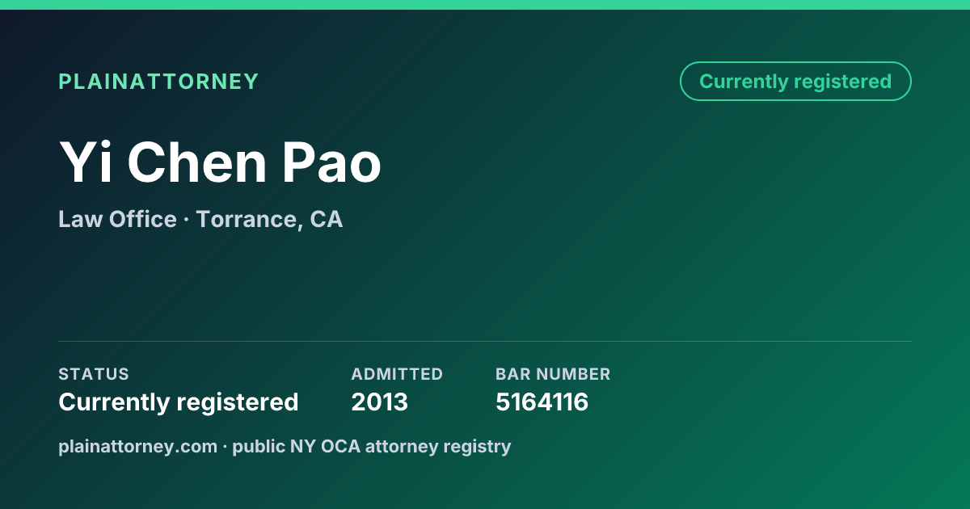Click the Law Office subtitle text
Image resolution: width=970 pixels, height=509 pixels.
(117, 219)
